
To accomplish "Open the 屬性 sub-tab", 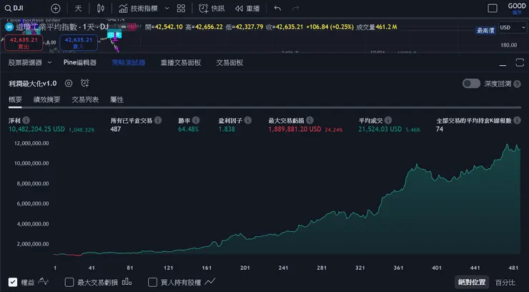I will coord(117,99).
